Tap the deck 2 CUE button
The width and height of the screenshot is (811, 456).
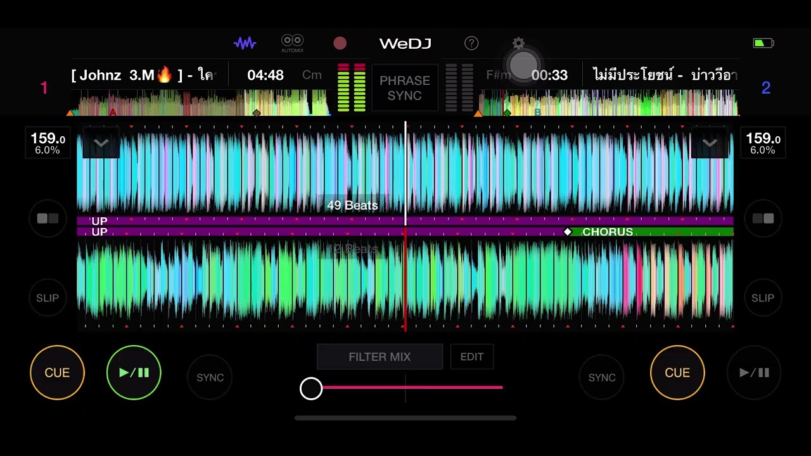pos(677,372)
